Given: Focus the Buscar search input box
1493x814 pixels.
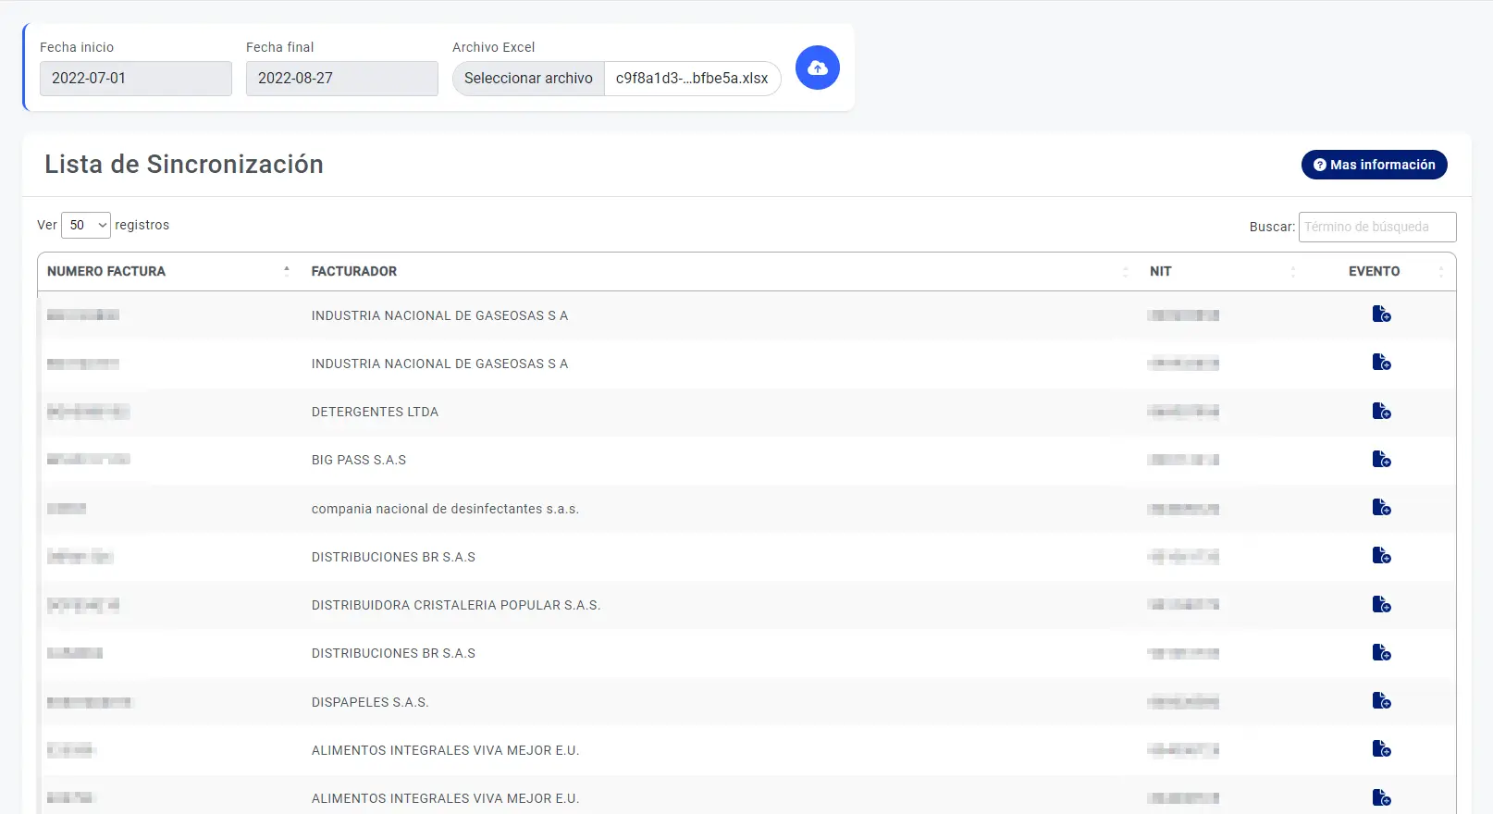Looking at the screenshot, I should (x=1376, y=227).
